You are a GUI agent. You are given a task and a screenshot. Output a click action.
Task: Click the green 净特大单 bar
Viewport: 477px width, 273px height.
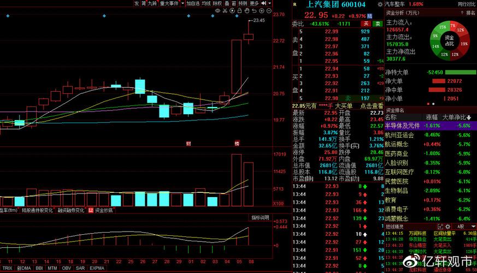click(461, 73)
